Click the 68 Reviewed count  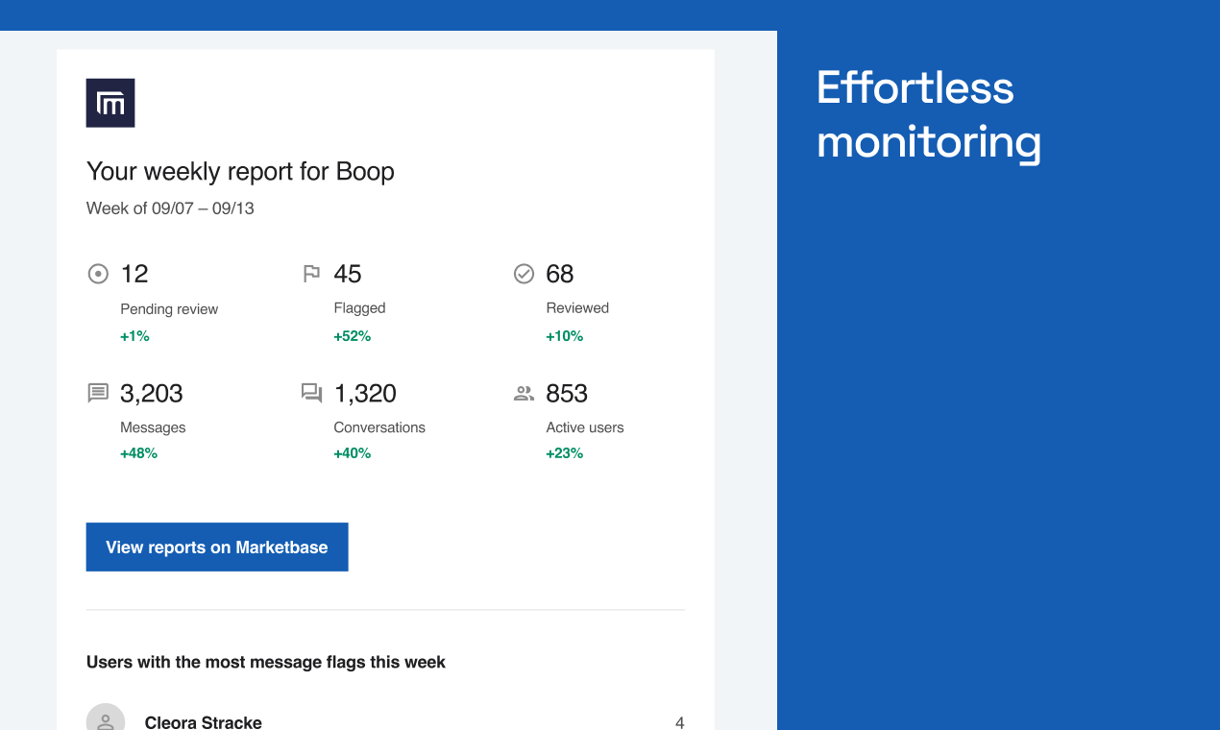[x=560, y=274]
